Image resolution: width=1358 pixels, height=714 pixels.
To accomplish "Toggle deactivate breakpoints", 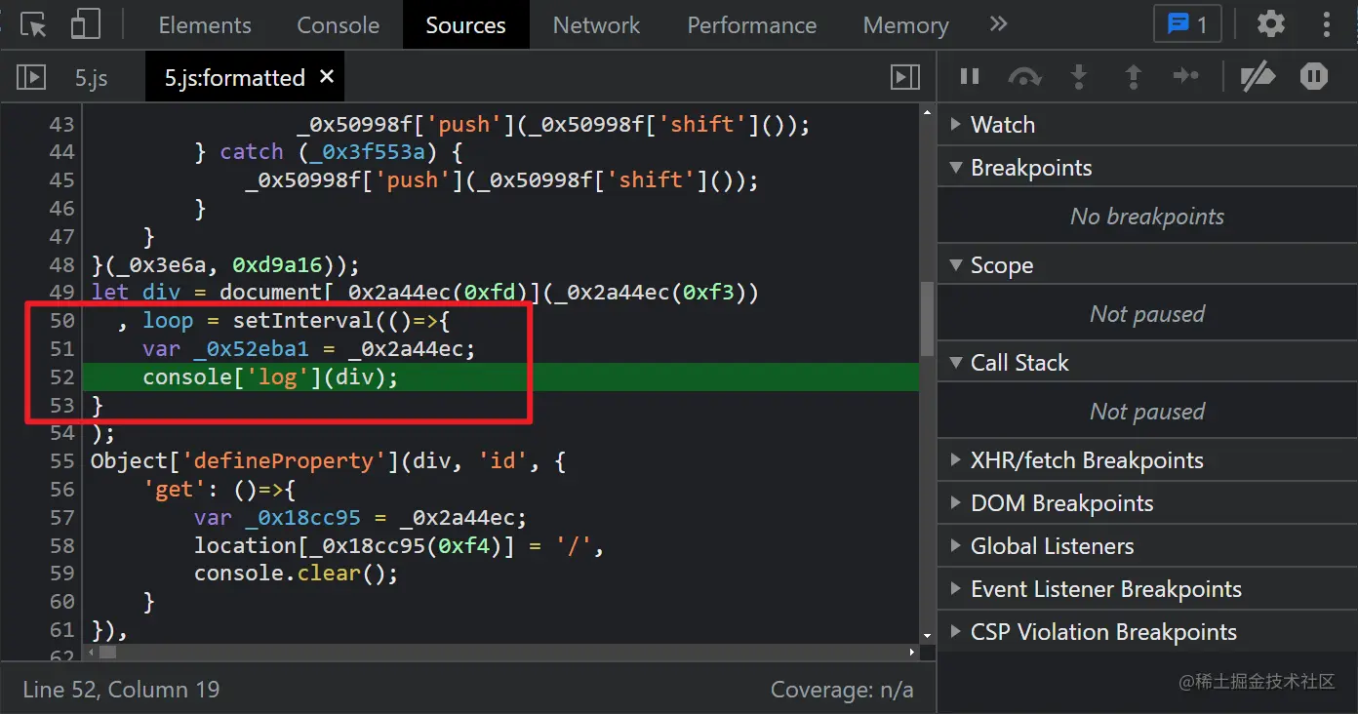I will point(1258,76).
